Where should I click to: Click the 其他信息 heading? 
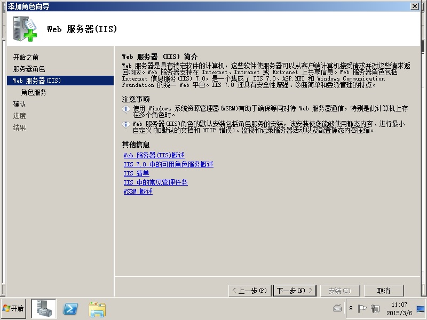pos(136,145)
